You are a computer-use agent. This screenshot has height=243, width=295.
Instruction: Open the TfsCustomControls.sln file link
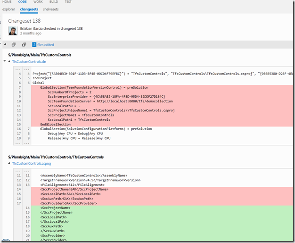[x=29, y=62]
